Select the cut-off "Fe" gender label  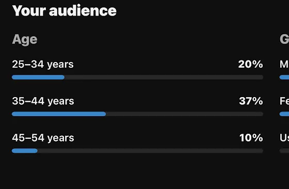pyautogui.click(x=284, y=101)
